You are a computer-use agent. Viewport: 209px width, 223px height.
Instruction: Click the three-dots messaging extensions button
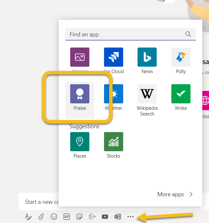pyautogui.click(x=131, y=217)
